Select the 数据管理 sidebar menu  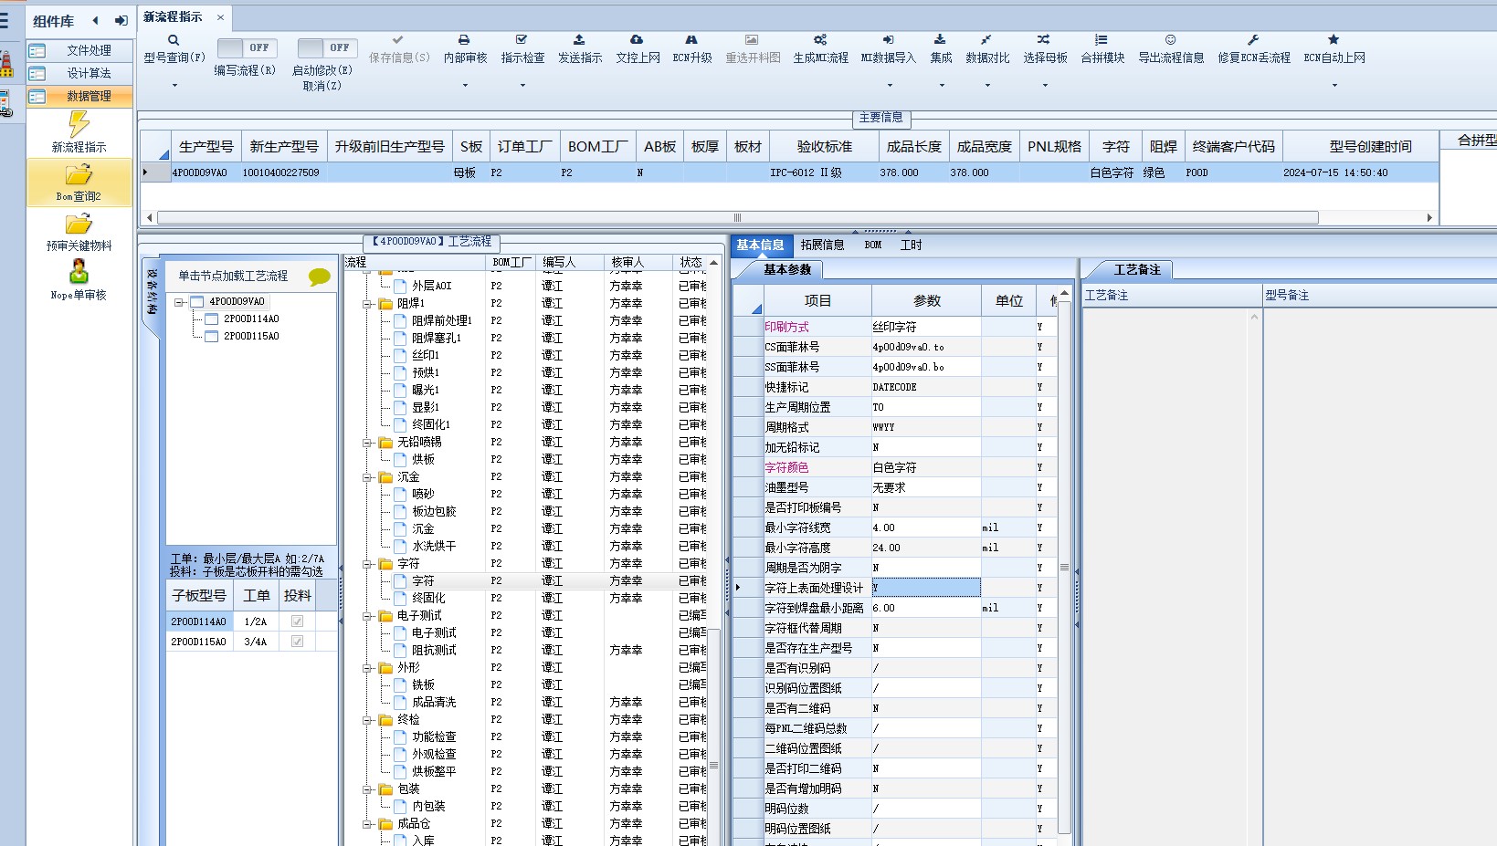[79, 96]
